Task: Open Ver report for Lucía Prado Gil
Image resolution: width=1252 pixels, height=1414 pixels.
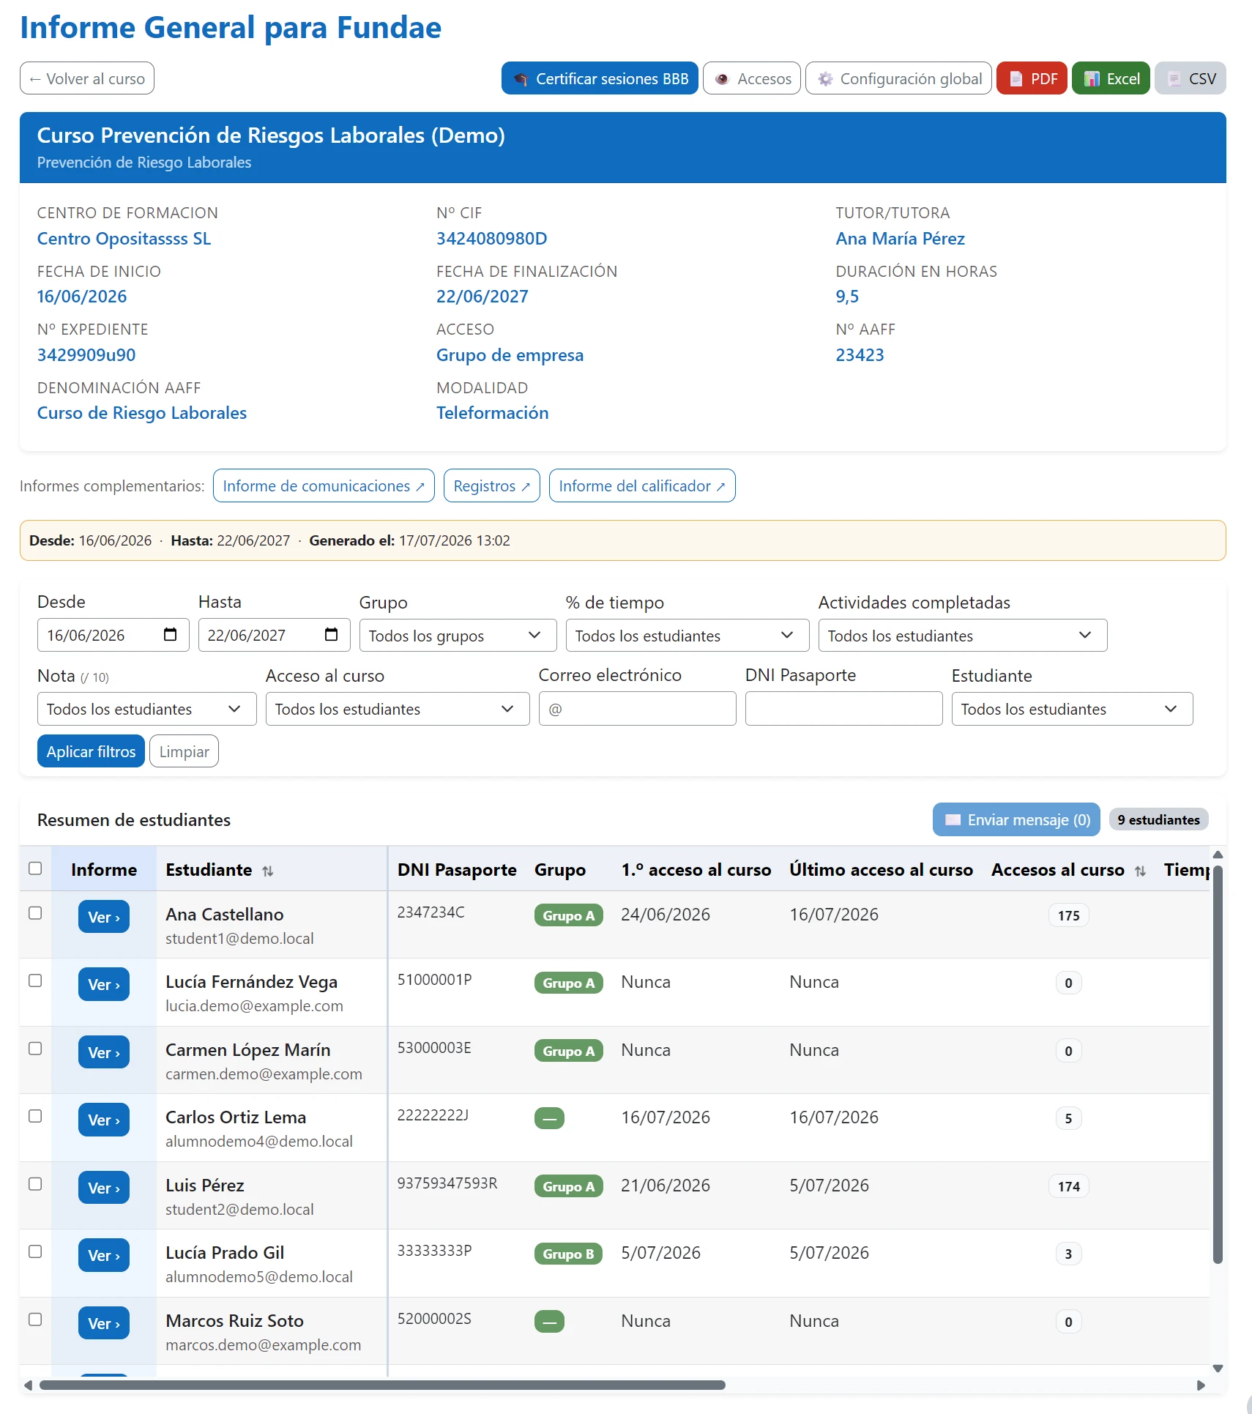Action: pos(104,1255)
